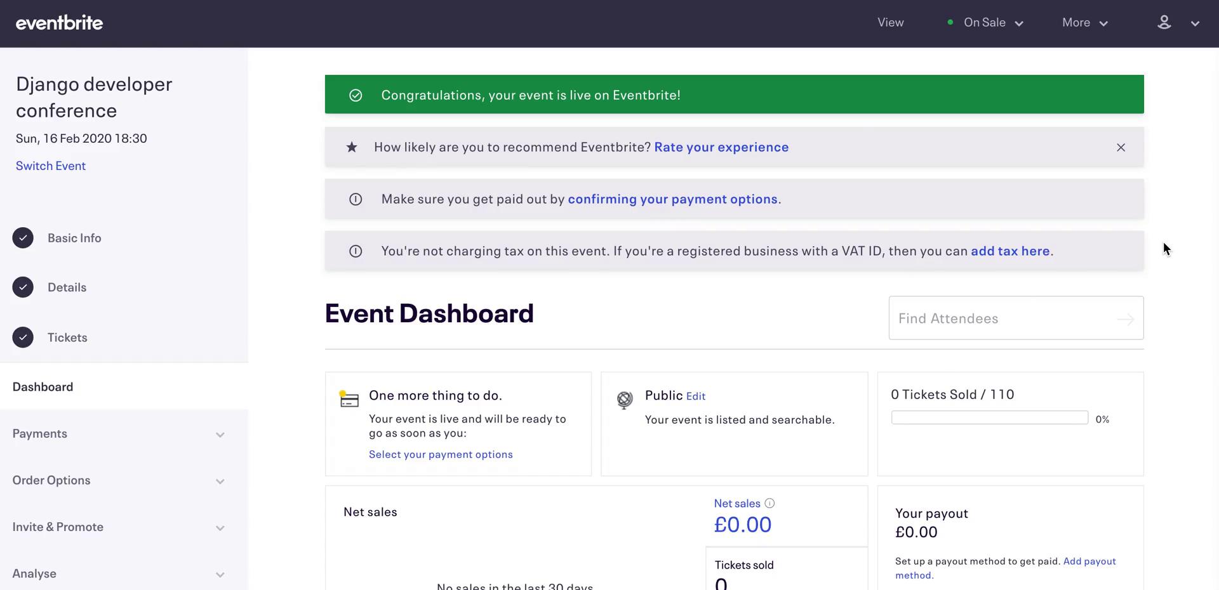Click the Event Dashboard heading
The image size is (1219, 590).
[x=429, y=313]
